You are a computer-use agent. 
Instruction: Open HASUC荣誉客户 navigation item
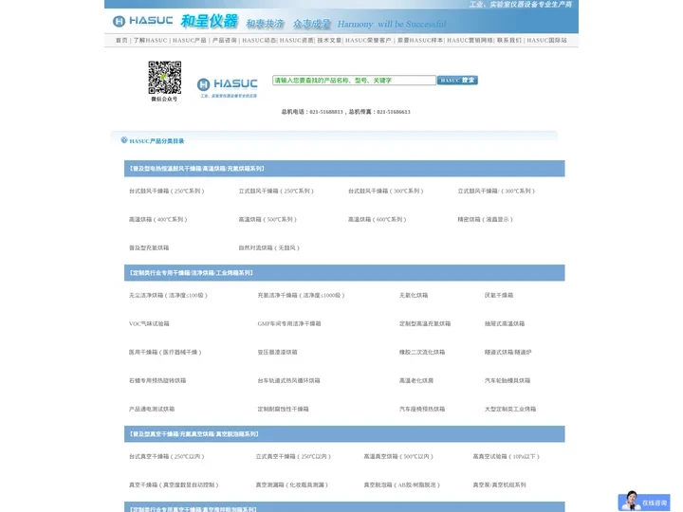[x=368, y=40]
